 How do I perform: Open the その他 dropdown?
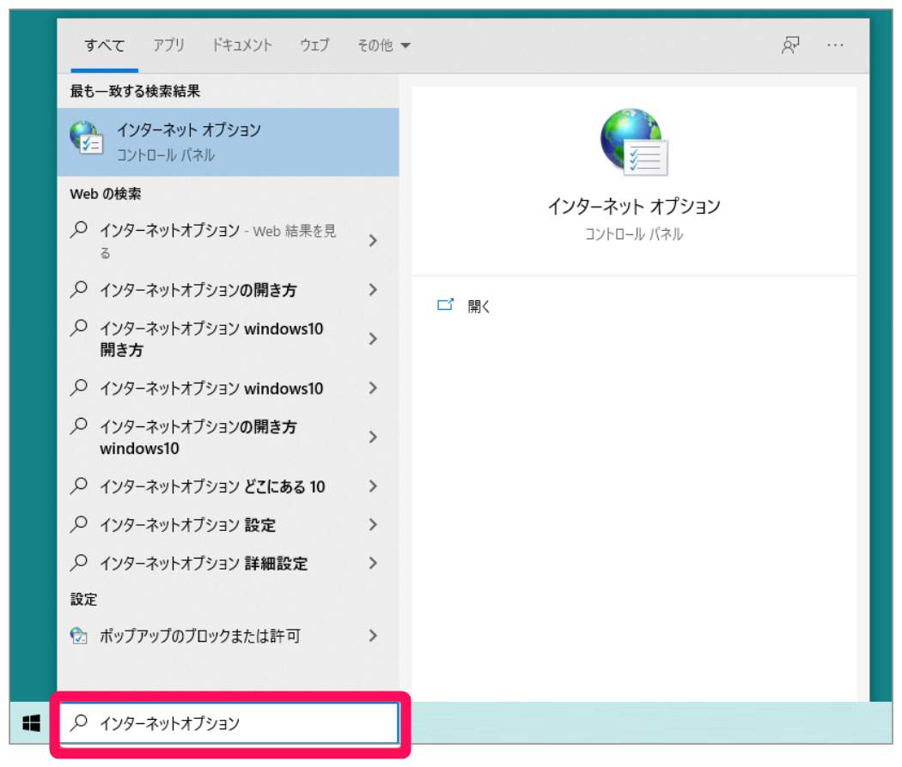point(384,45)
